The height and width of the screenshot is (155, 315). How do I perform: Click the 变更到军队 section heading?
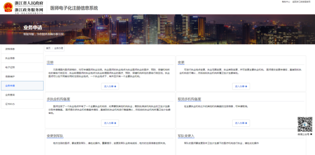point(57,136)
